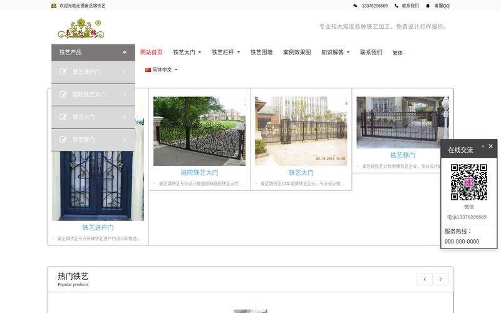Click the 欢迎光临无锡豪艺锦铁艺 welcome text

click(82, 6)
